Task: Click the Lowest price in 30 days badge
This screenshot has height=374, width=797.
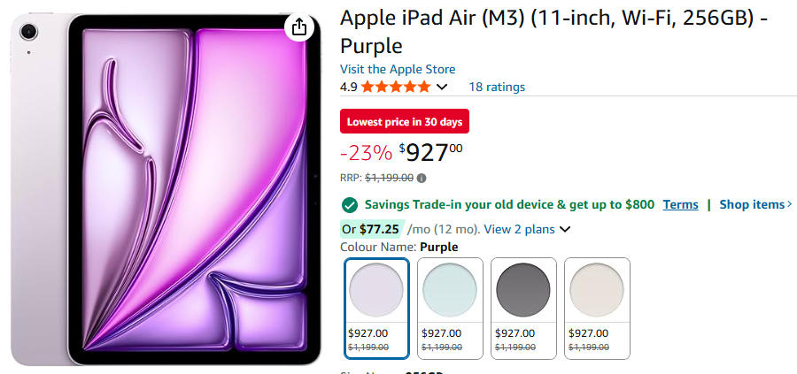Action: pyautogui.click(x=405, y=121)
